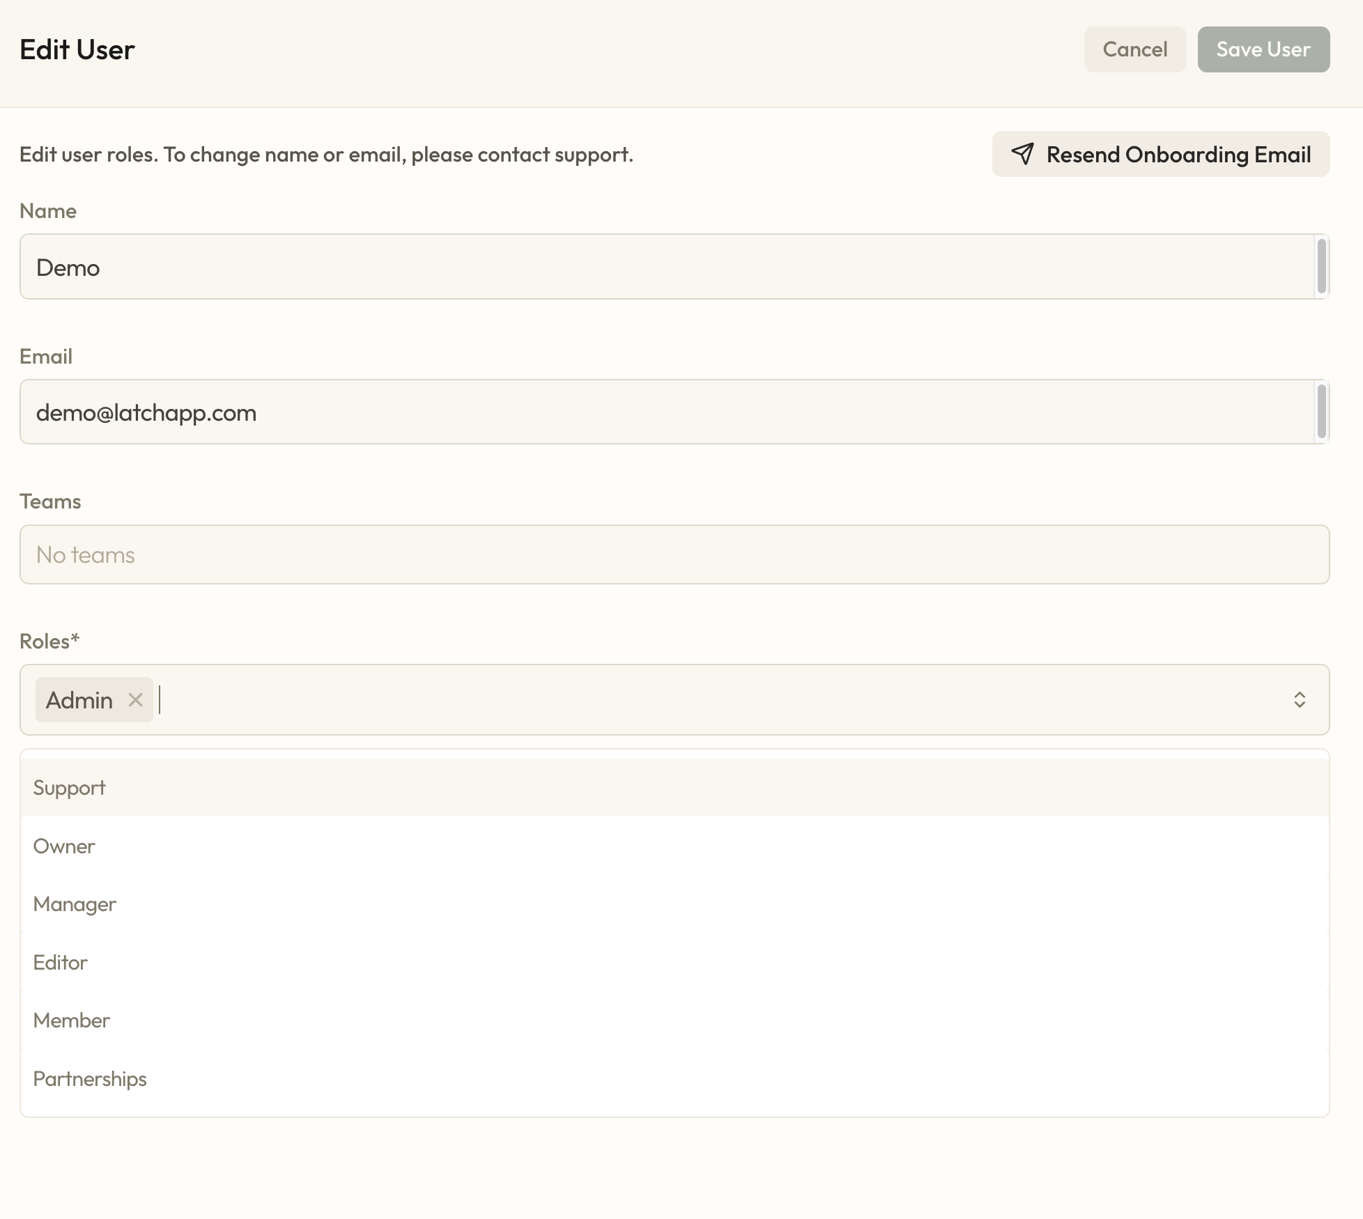This screenshot has height=1219, width=1363.
Task: Select the Support role from the list
Action: click(x=69, y=787)
